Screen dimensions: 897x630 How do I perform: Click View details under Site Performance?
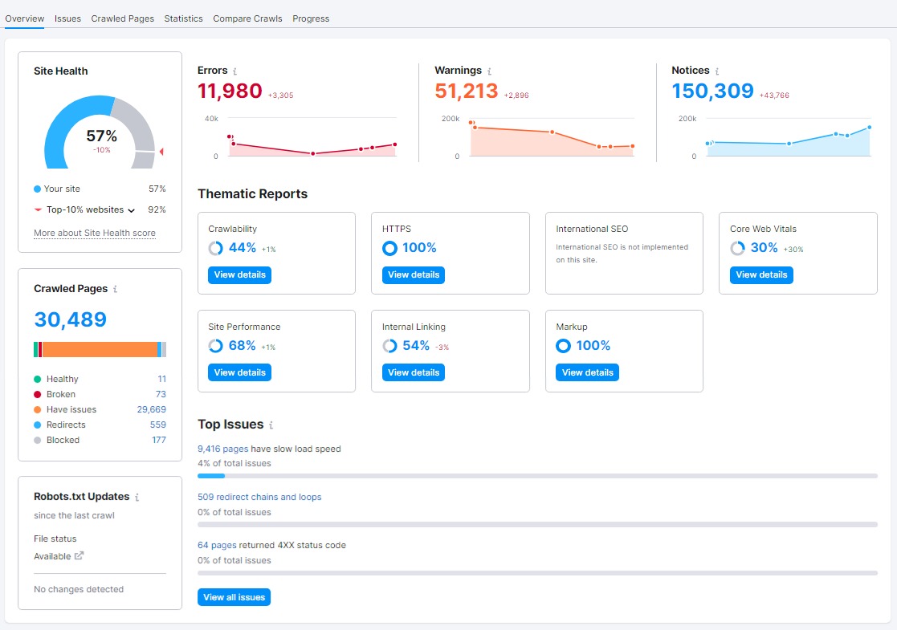click(x=239, y=372)
